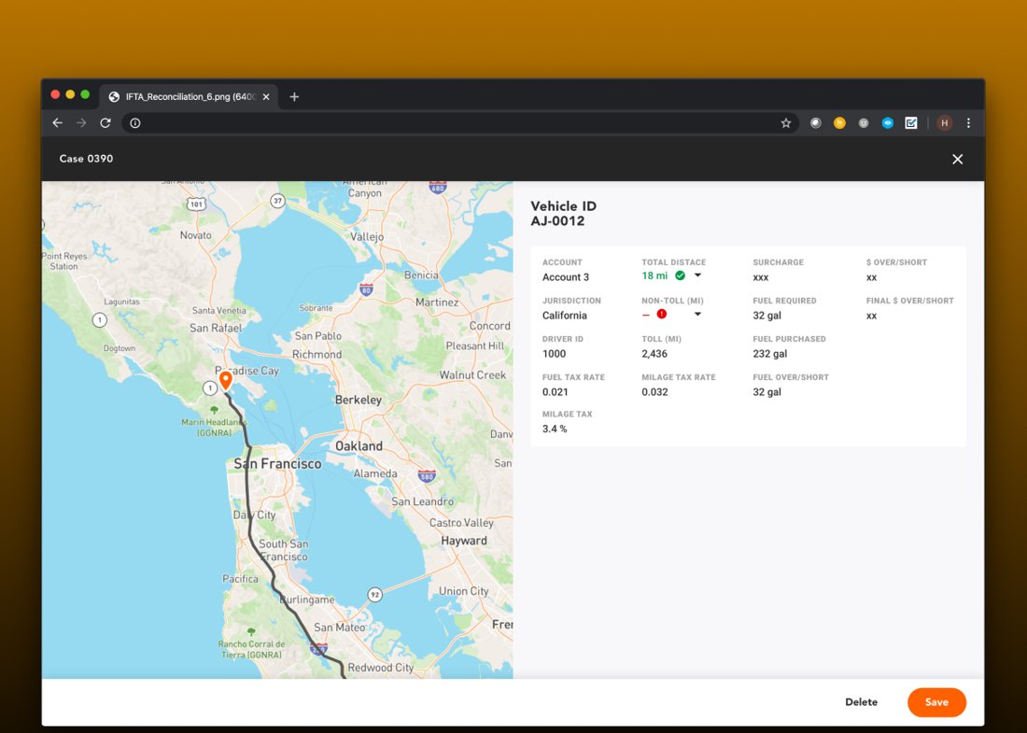Save the case
This screenshot has width=1027, height=733.
pyautogui.click(x=936, y=702)
